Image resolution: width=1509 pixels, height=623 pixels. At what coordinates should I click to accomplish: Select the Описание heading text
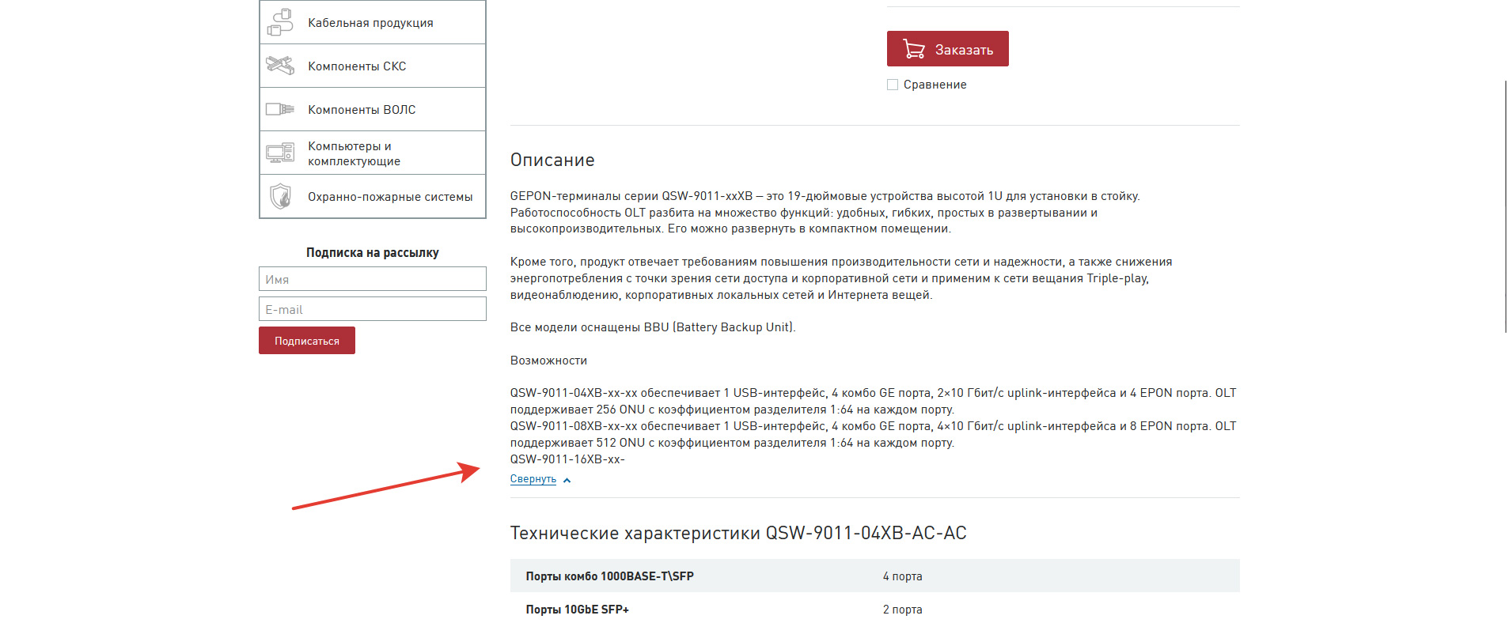(552, 160)
